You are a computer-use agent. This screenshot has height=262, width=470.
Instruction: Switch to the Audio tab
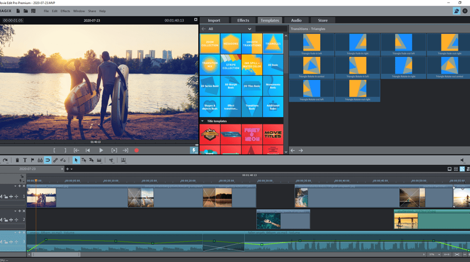click(296, 21)
